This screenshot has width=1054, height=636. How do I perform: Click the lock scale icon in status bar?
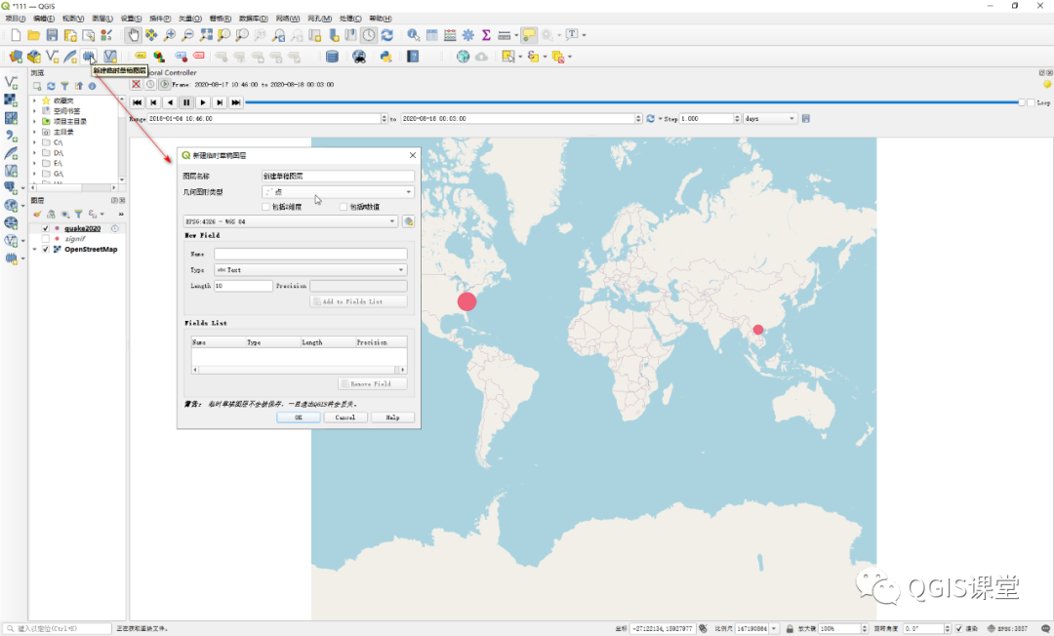[790, 628]
